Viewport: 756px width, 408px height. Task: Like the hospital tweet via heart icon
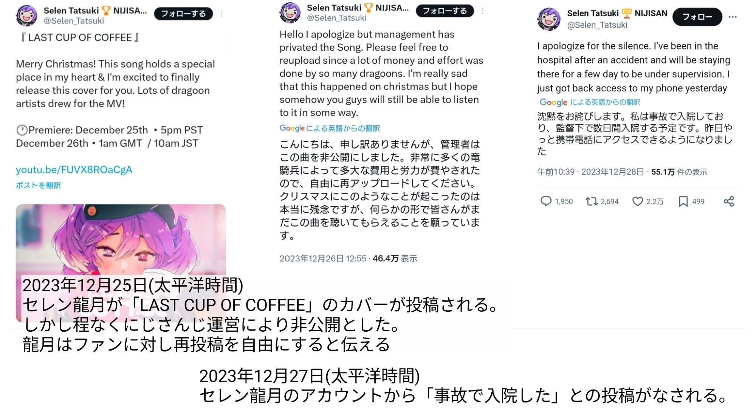(x=638, y=201)
